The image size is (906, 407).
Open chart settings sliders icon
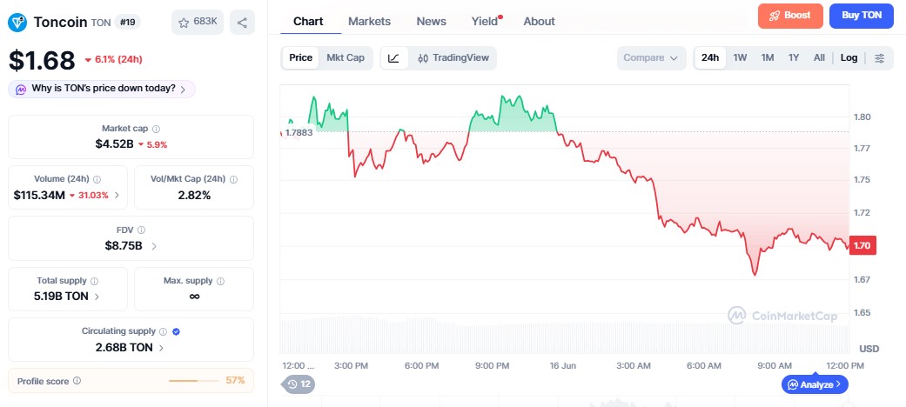(879, 57)
